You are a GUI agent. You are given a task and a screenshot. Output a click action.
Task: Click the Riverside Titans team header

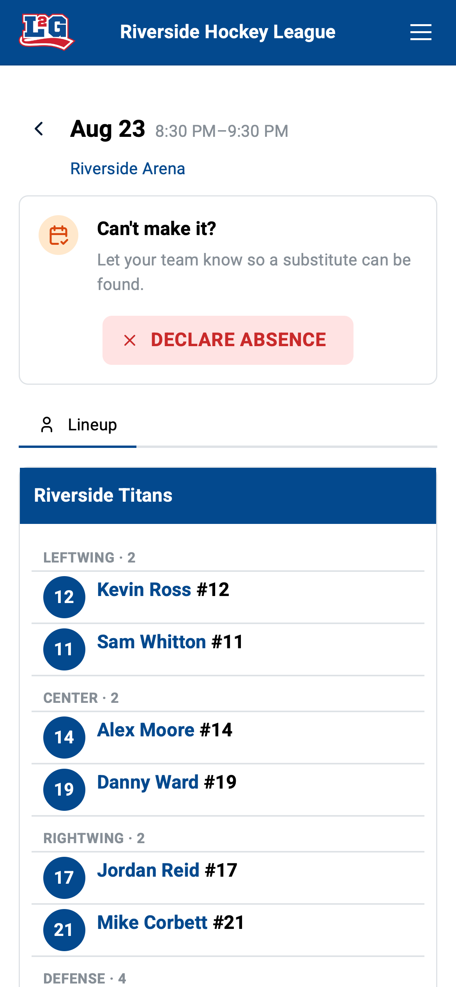[x=228, y=495]
